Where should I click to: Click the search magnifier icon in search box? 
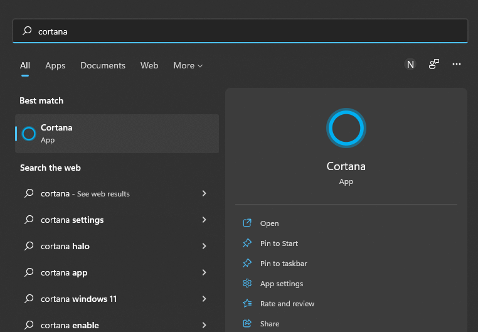click(x=27, y=31)
